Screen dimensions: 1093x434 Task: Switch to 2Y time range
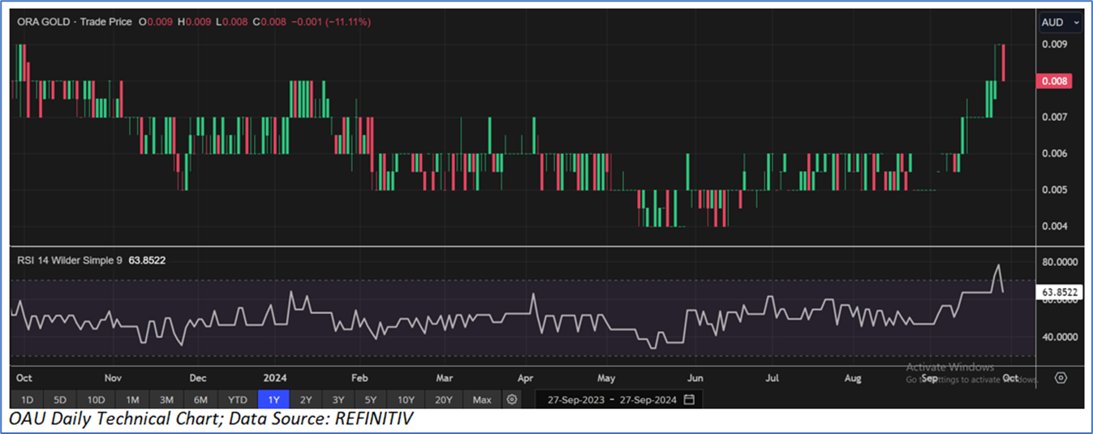click(x=306, y=399)
